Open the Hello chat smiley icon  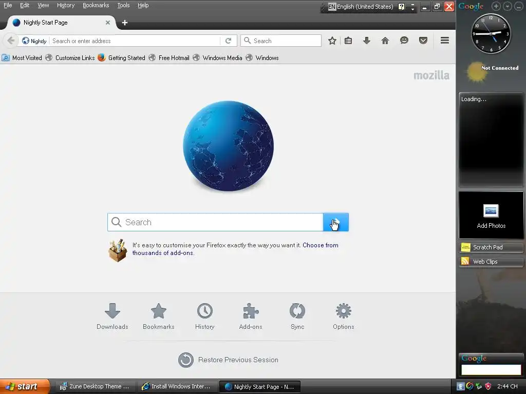(404, 41)
